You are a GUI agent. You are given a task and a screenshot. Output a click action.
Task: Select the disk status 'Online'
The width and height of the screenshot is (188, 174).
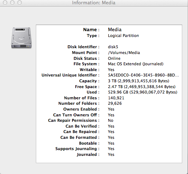point(114,58)
